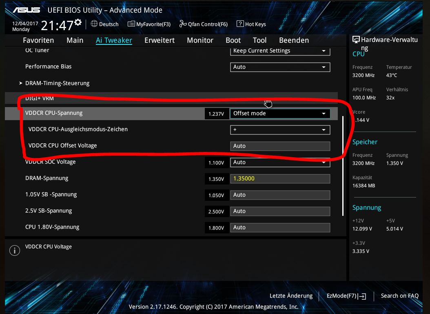Click VDDCR CPU-Spannung label
This screenshot has height=314, width=430.
click(54, 113)
